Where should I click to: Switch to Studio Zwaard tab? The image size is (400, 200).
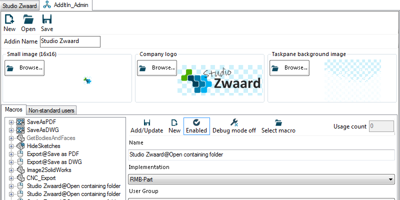pos(19,6)
